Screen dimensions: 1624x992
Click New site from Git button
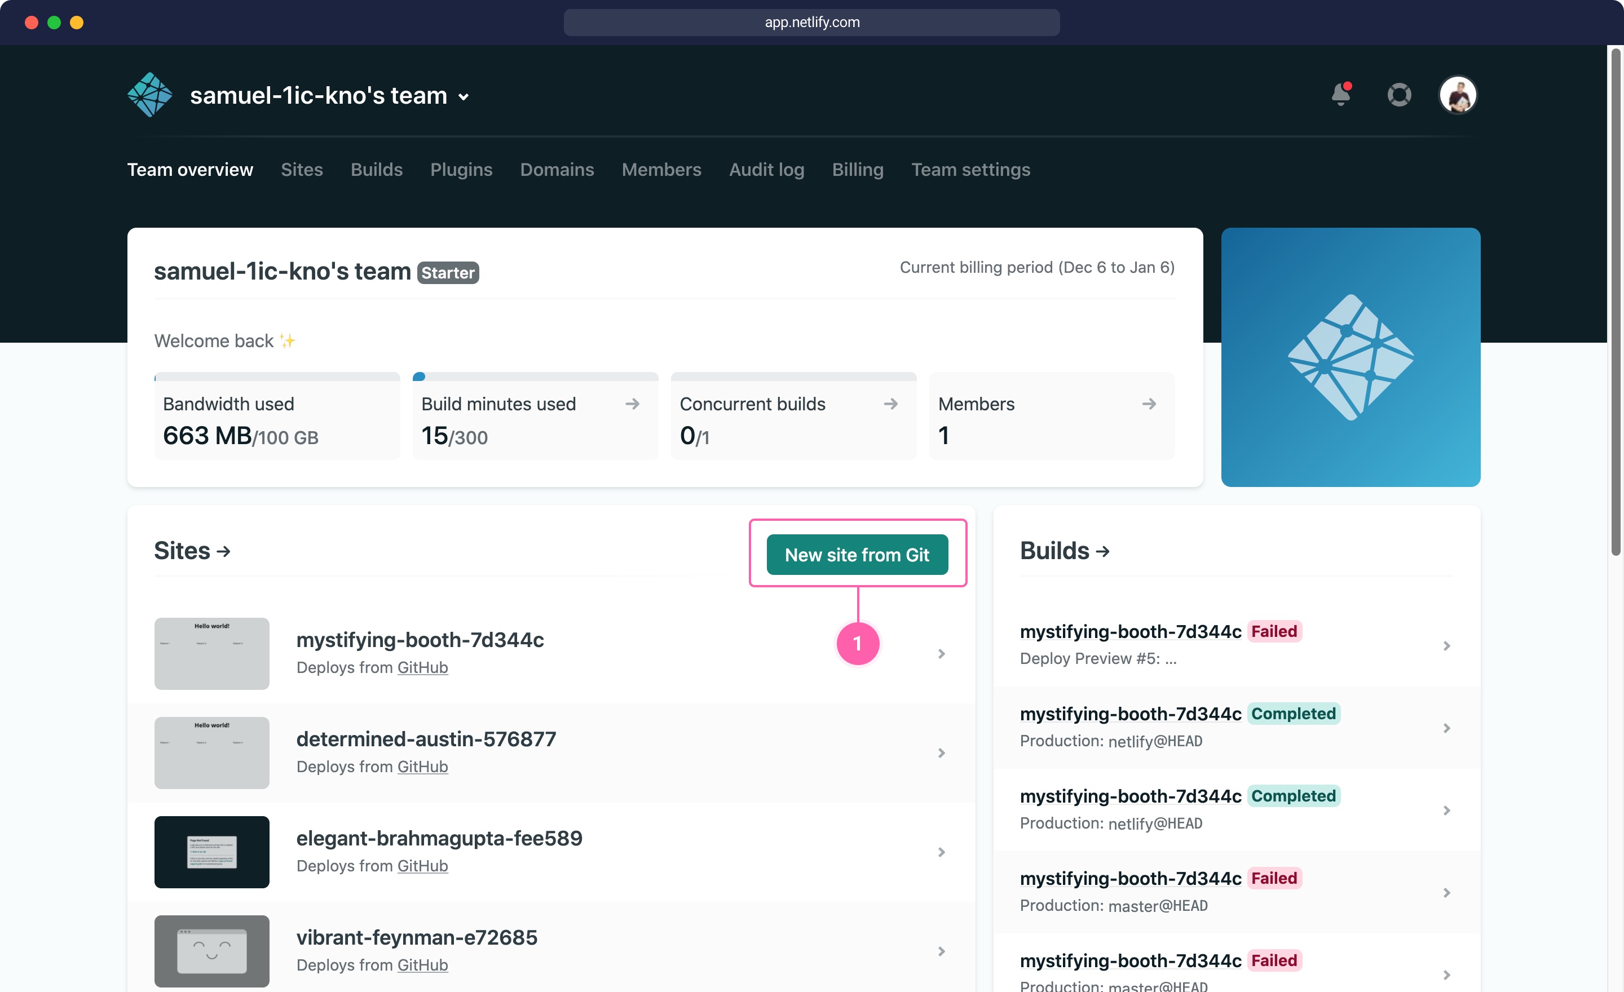point(857,555)
